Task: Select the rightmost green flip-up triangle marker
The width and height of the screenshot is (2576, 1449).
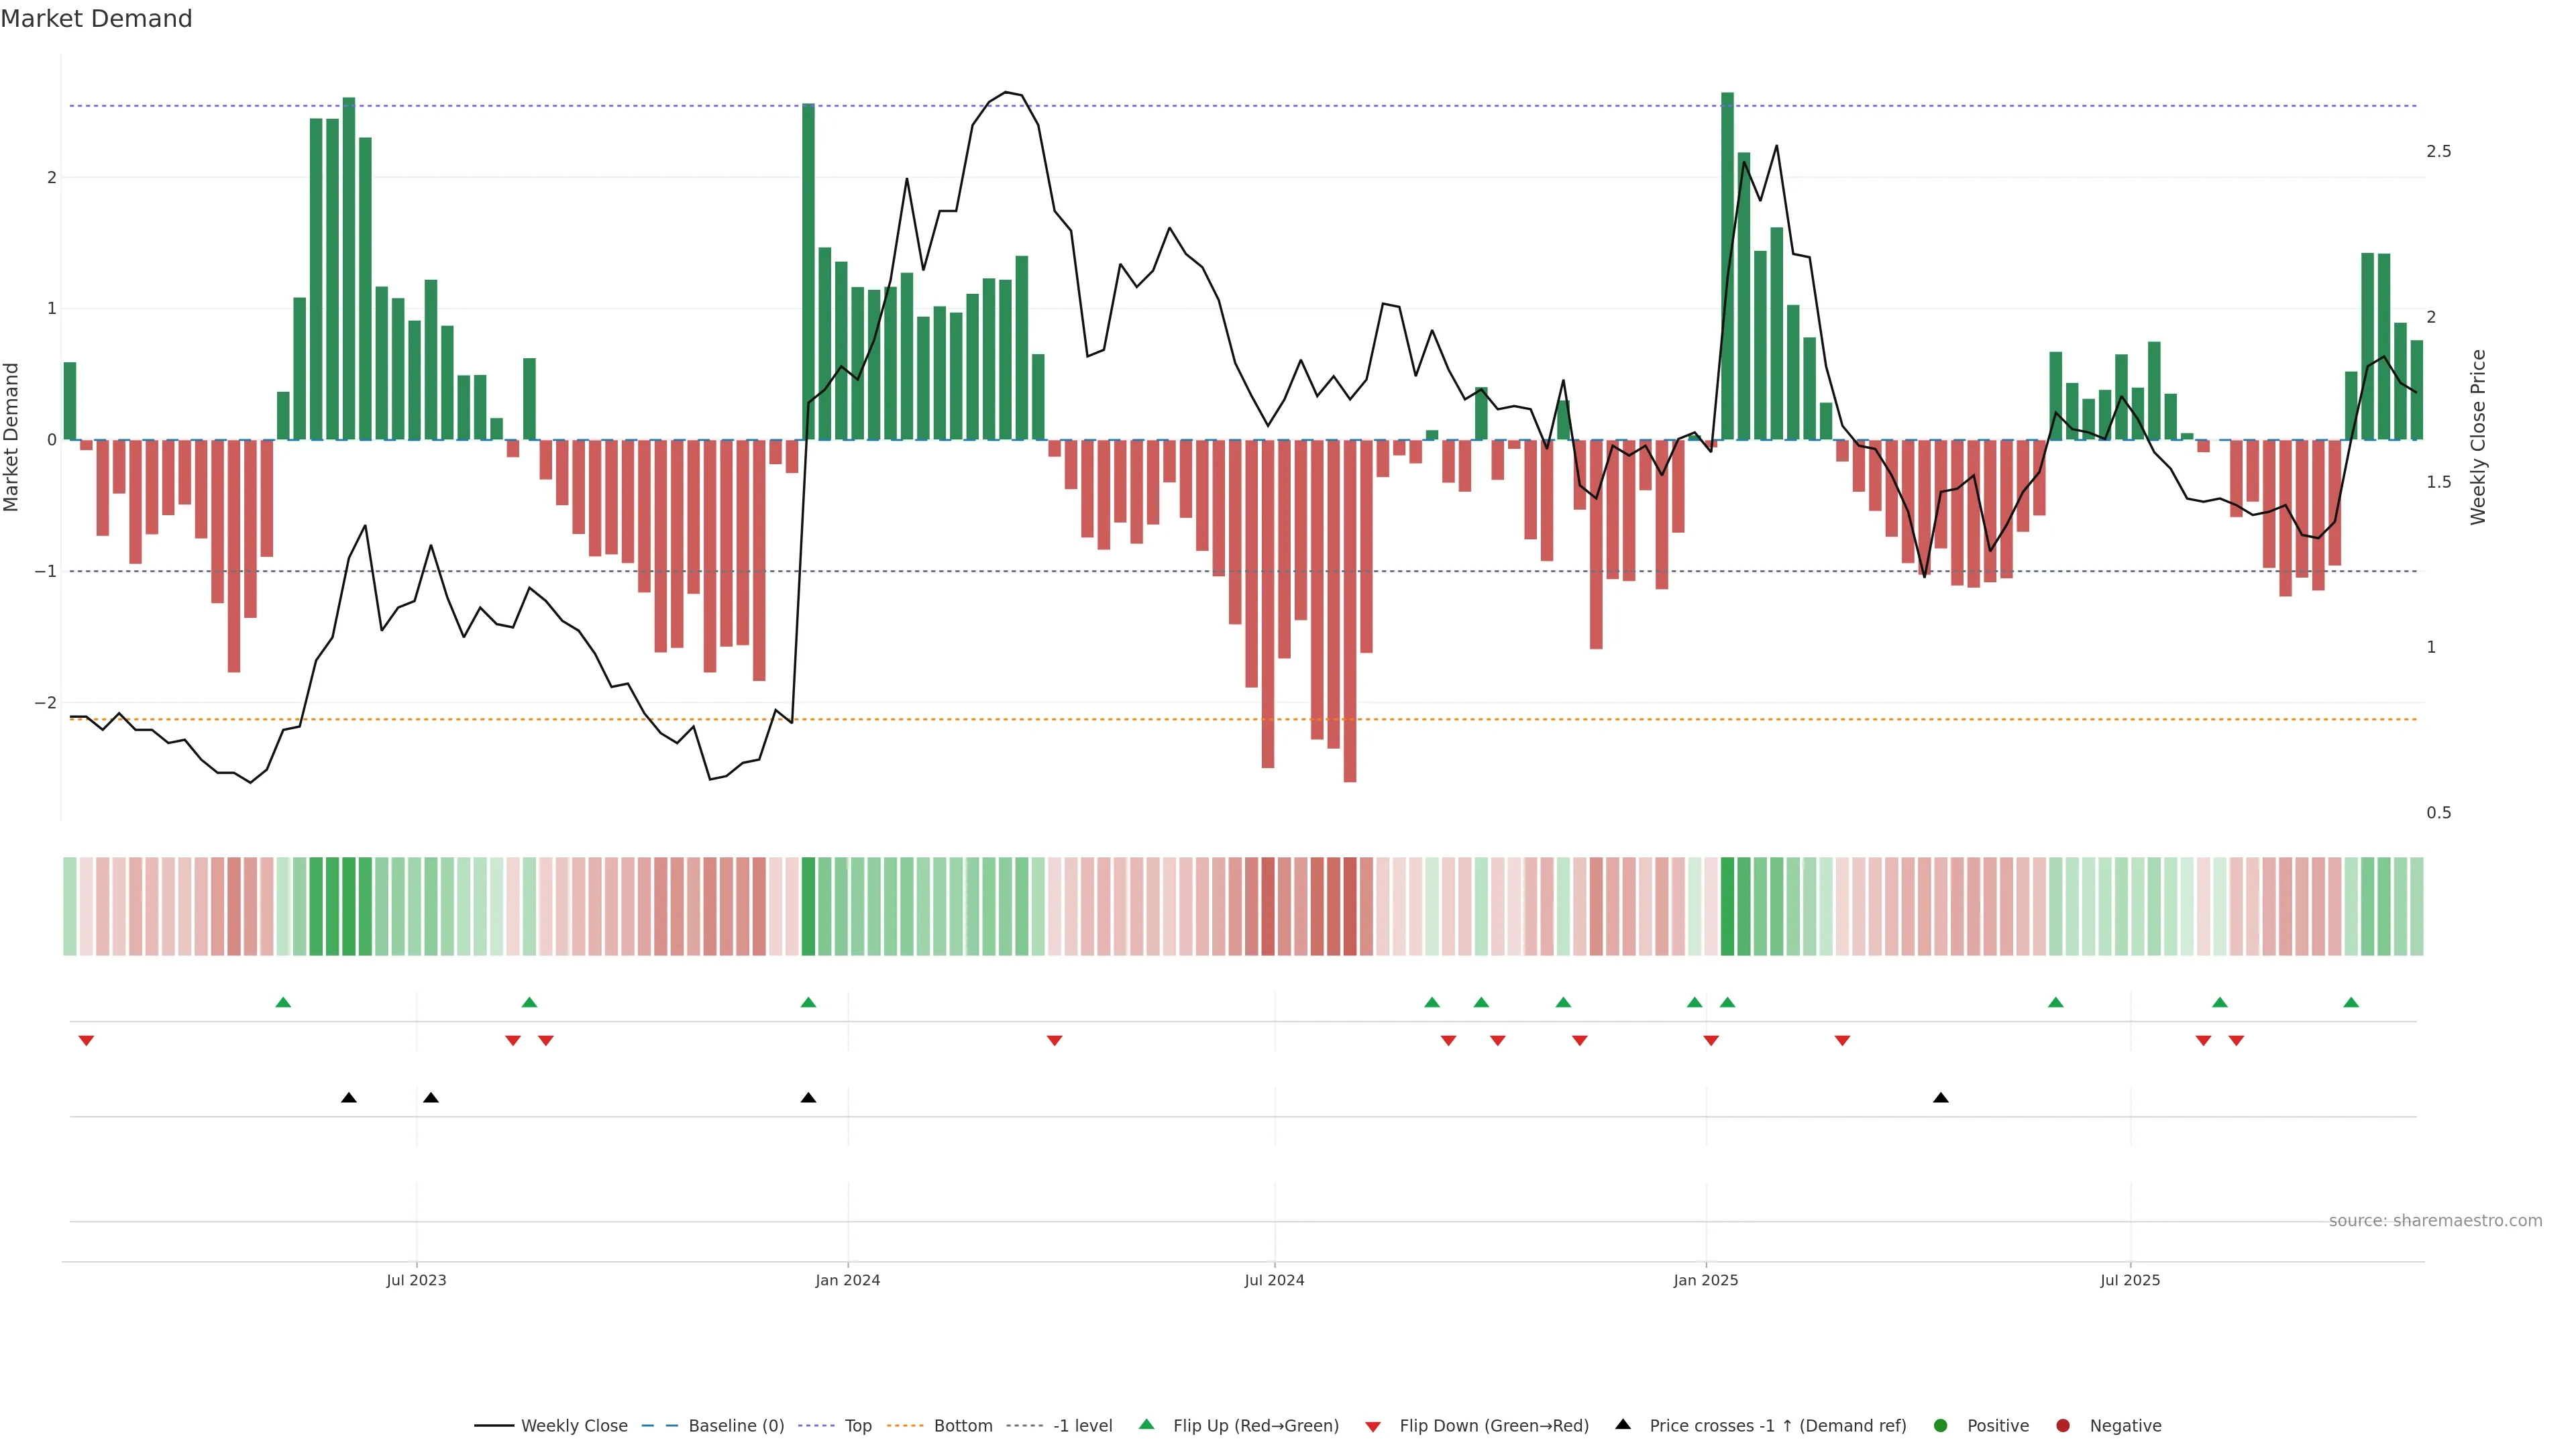Action: click(x=2351, y=1002)
